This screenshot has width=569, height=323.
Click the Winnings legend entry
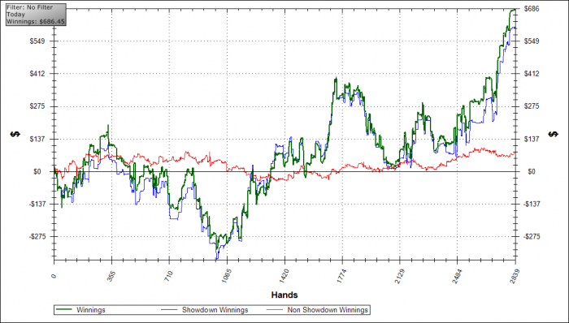(x=80, y=310)
